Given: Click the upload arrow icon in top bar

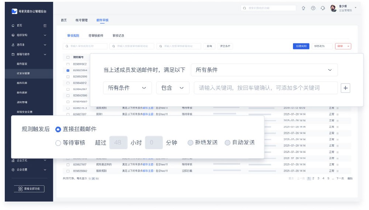Looking at the screenshot, I should (x=304, y=8).
